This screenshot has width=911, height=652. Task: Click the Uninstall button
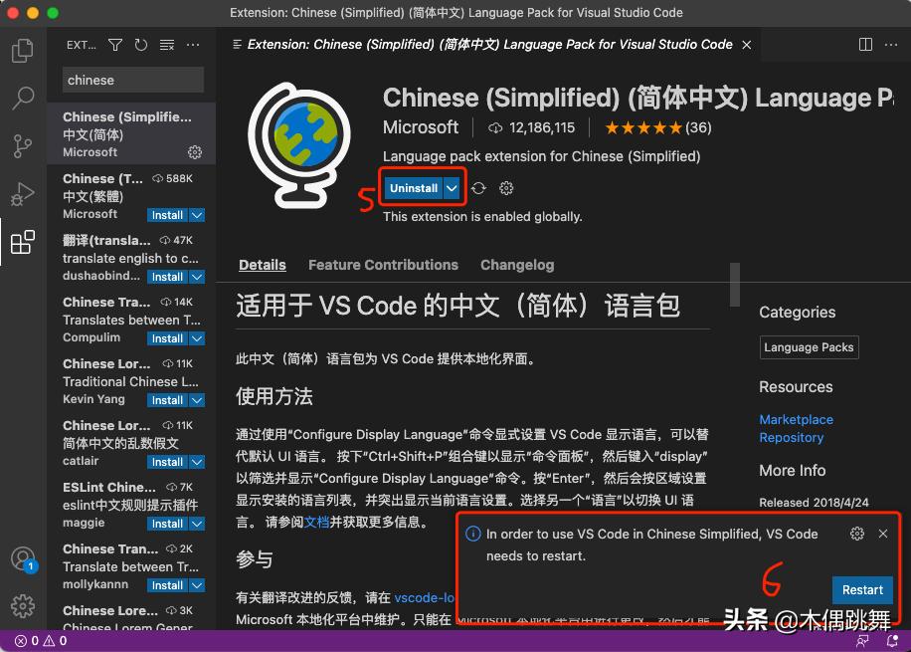pyautogui.click(x=414, y=188)
